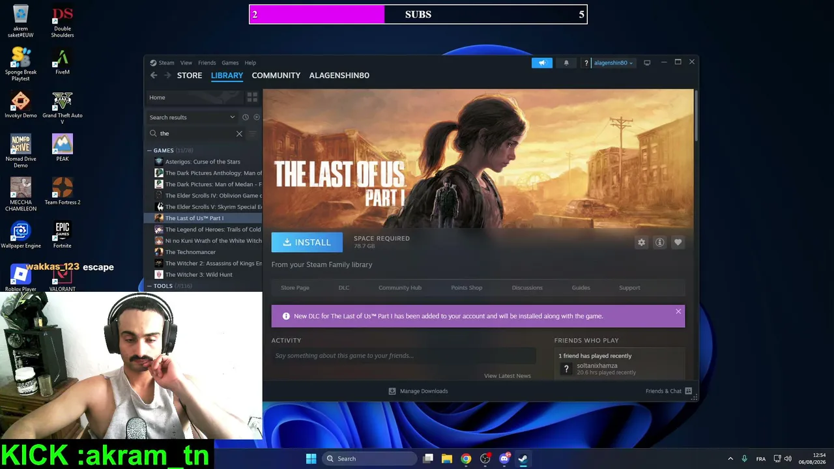Select The Witcher 3: Wild Hunt
Viewport: 834px width, 469px height.
199,275
